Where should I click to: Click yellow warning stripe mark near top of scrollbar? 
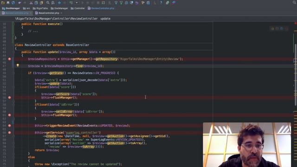(x=295, y=31)
